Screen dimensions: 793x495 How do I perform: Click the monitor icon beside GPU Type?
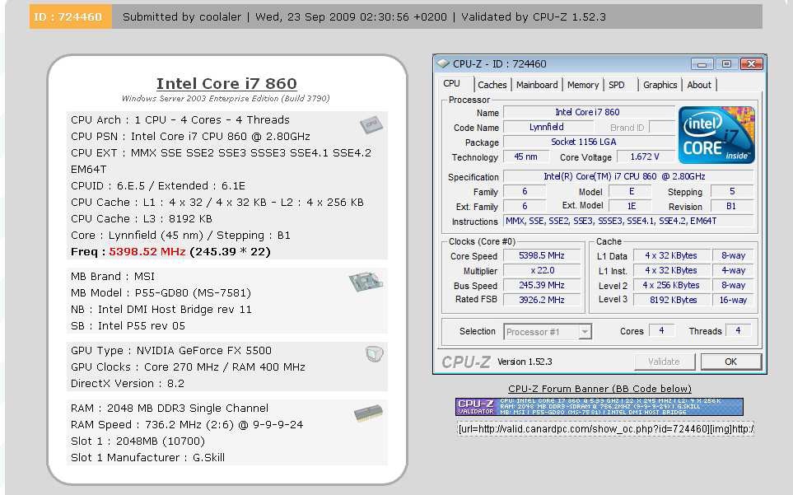click(x=374, y=354)
